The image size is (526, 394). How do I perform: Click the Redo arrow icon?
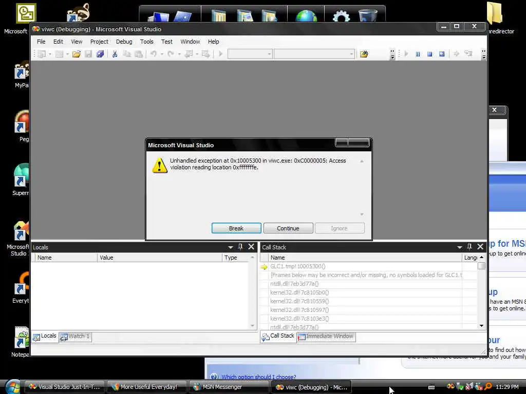[x=171, y=54]
